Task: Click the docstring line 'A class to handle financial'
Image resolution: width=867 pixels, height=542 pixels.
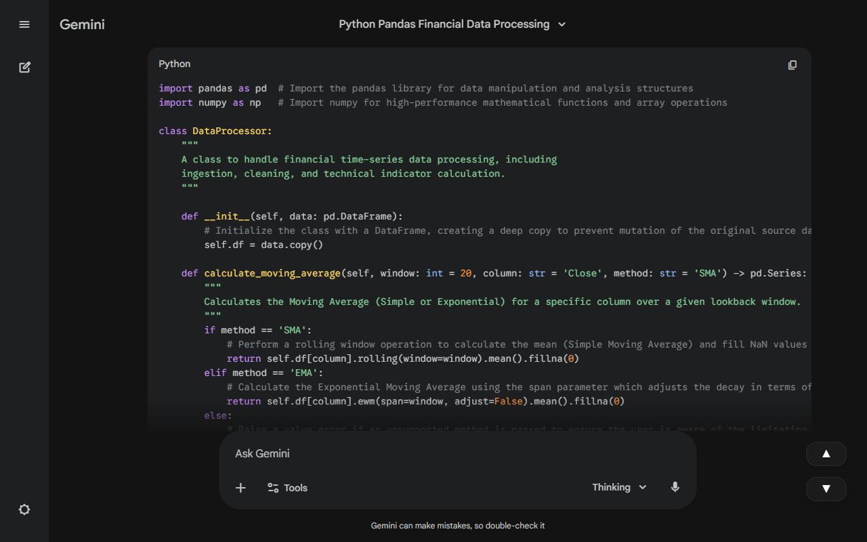Action: click(369, 159)
